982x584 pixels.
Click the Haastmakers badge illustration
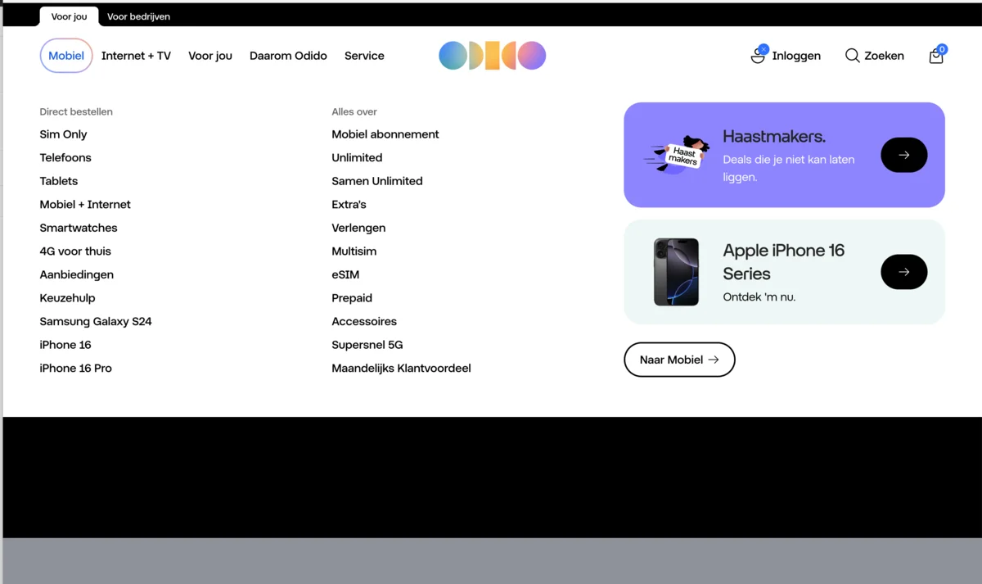(x=677, y=155)
